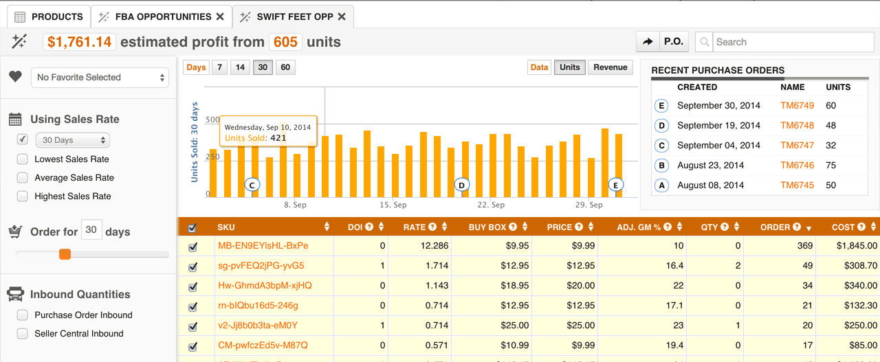Uncheck the MB-EN9EYlsHL-BxPe row checkbox
The image size is (880, 362).
(192, 247)
